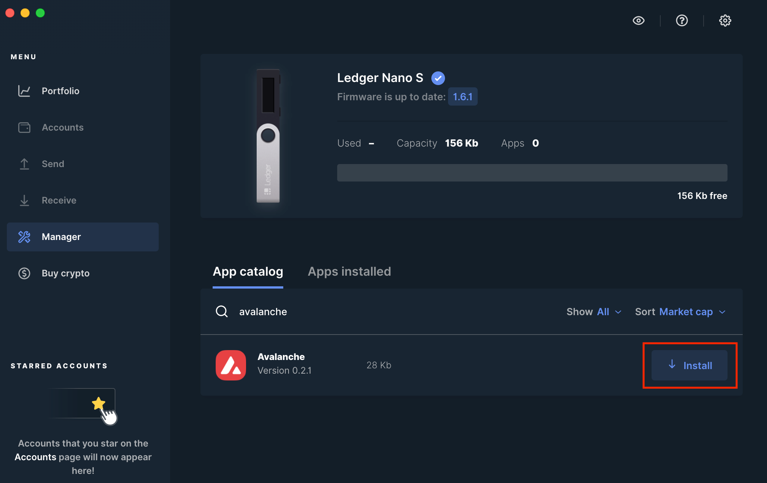
Task: Open the Sort Market cap dropdown
Action: pos(680,312)
